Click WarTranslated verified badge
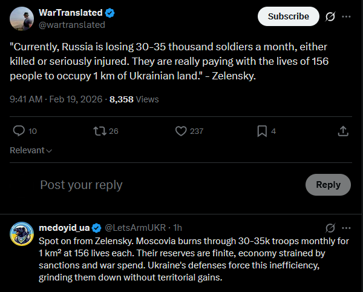The width and height of the screenshot is (363, 292). [x=110, y=13]
